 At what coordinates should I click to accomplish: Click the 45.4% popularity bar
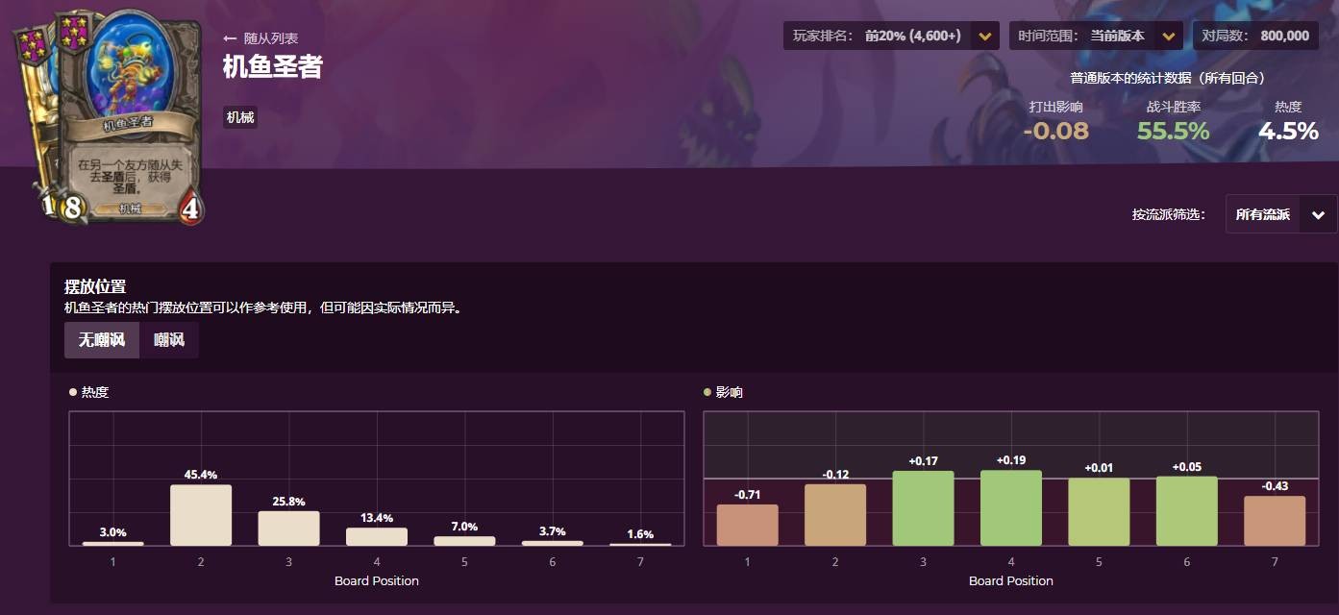coord(201,515)
